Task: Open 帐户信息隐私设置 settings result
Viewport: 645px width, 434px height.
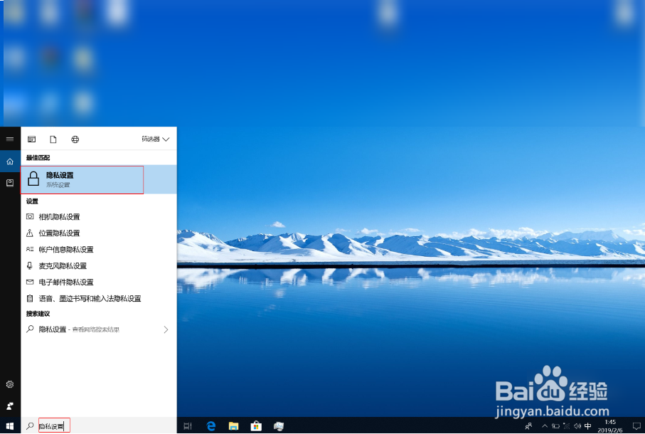Action: point(99,249)
